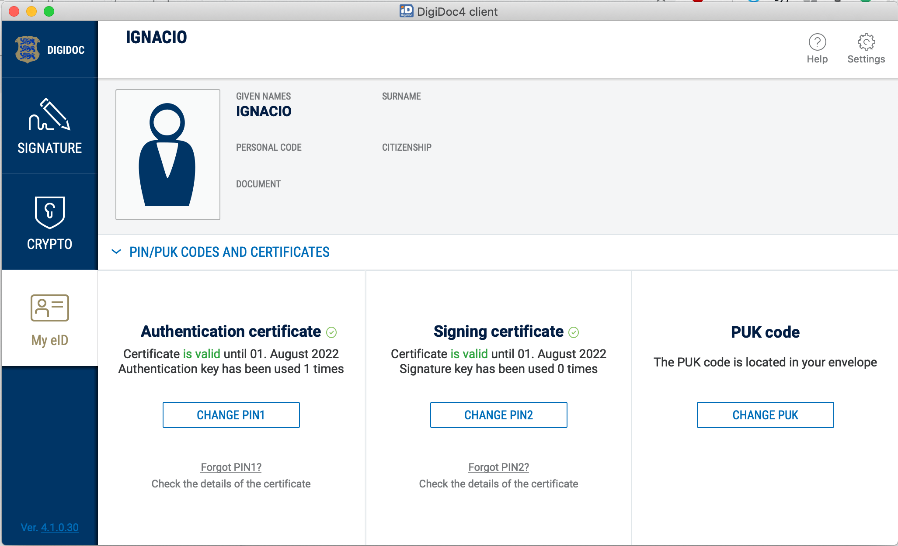Screen dimensions: 898x546
Task: Click the Authentication certificate valid checkmark icon
Action: coord(332,332)
